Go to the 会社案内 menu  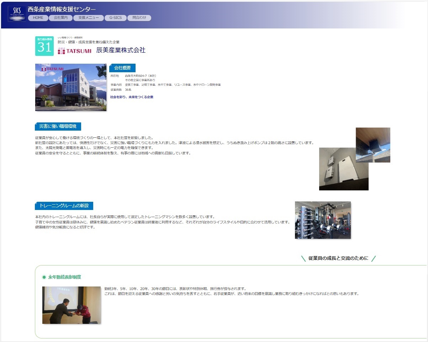[x=60, y=18]
